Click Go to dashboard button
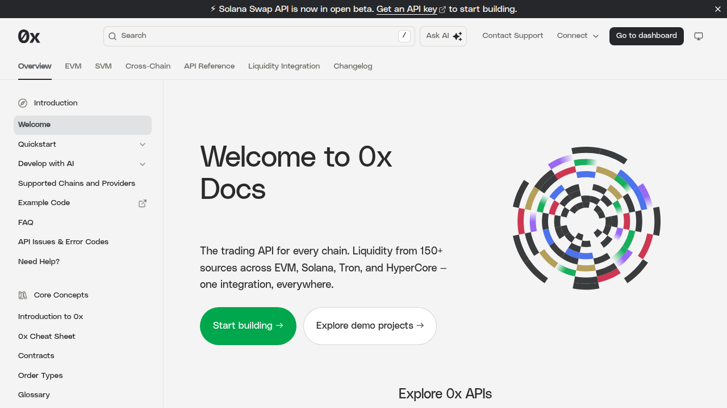The height and width of the screenshot is (408, 727). (646, 36)
